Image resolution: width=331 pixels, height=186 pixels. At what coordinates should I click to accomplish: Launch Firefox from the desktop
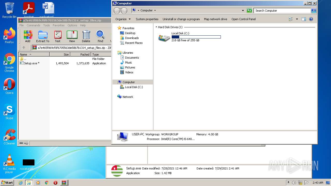(x=9, y=36)
